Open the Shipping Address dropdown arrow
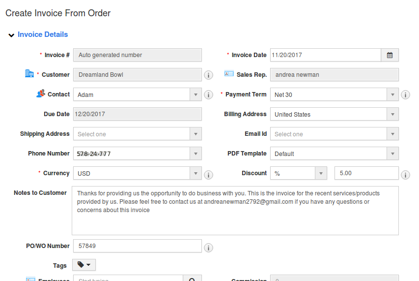Image resolution: width=419 pixels, height=281 pixels. pos(196,134)
